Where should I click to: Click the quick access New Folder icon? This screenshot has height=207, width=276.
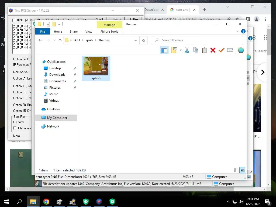click(54, 24)
